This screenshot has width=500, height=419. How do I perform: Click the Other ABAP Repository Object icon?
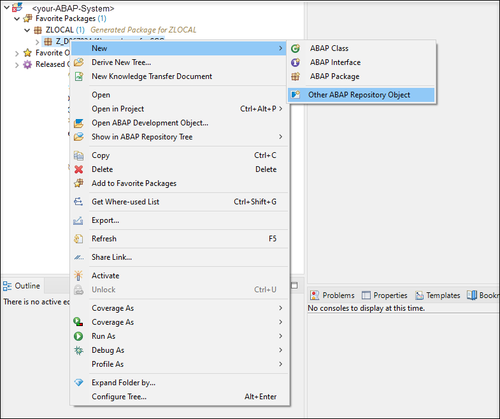click(x=296, y=95)
